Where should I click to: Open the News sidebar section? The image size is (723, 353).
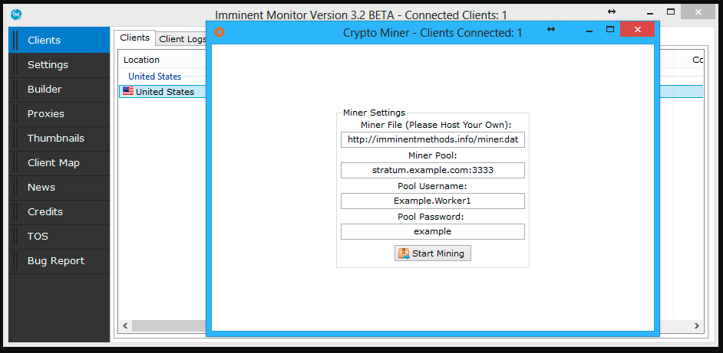[x=59, y=188]
